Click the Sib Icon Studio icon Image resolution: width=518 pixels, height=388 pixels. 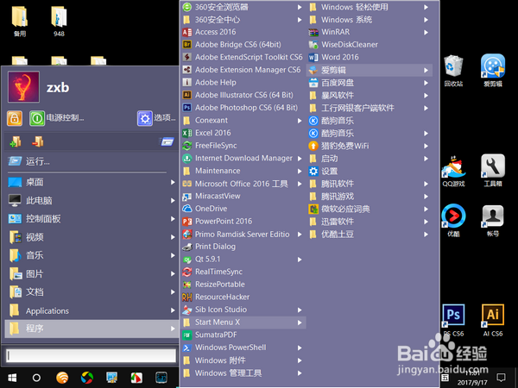click(187, 310)
